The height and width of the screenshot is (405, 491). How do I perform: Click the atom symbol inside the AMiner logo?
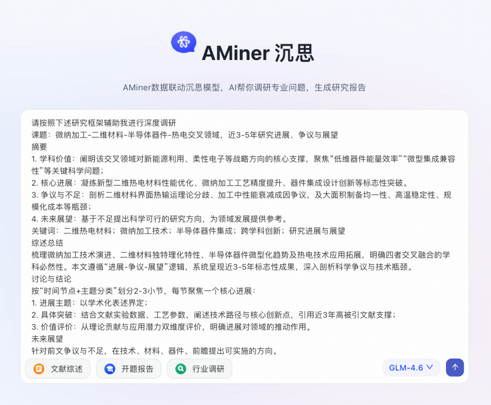[183, 42]
